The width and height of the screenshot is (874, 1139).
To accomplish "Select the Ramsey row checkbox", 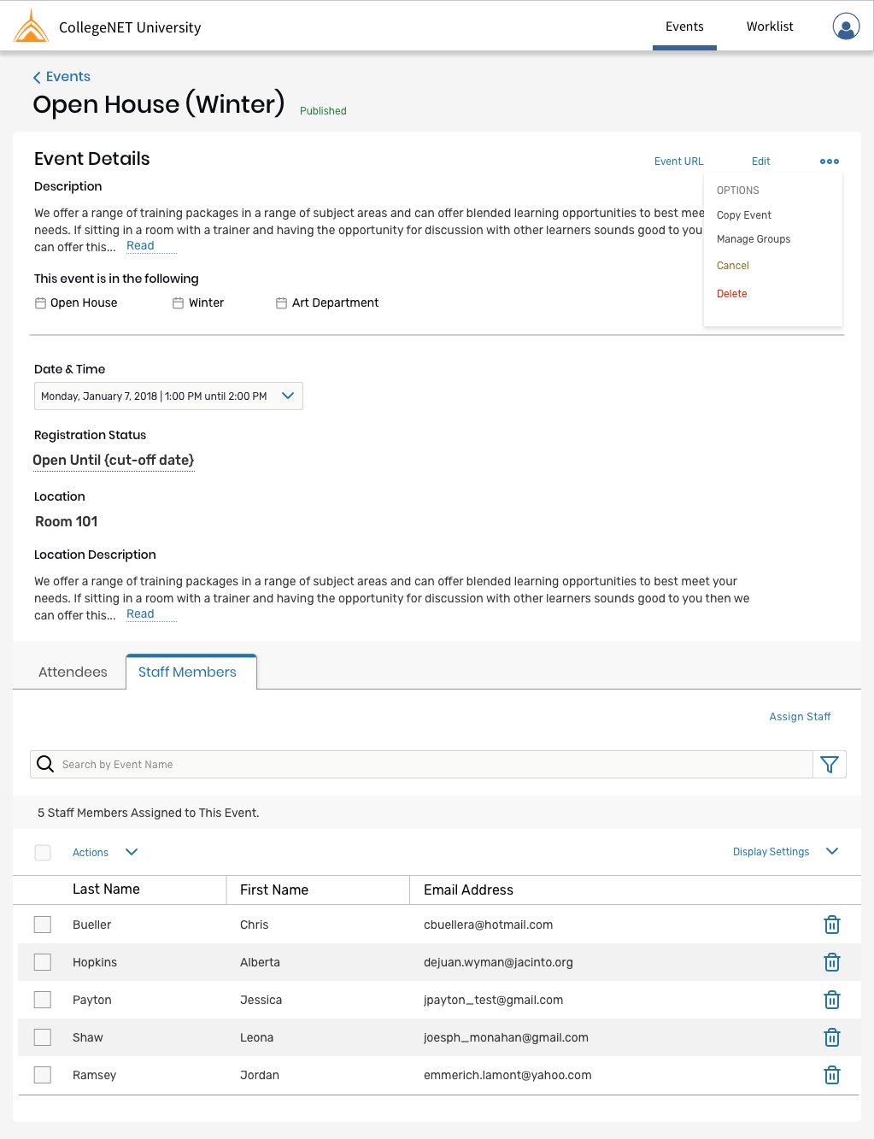I will 43,1075.
